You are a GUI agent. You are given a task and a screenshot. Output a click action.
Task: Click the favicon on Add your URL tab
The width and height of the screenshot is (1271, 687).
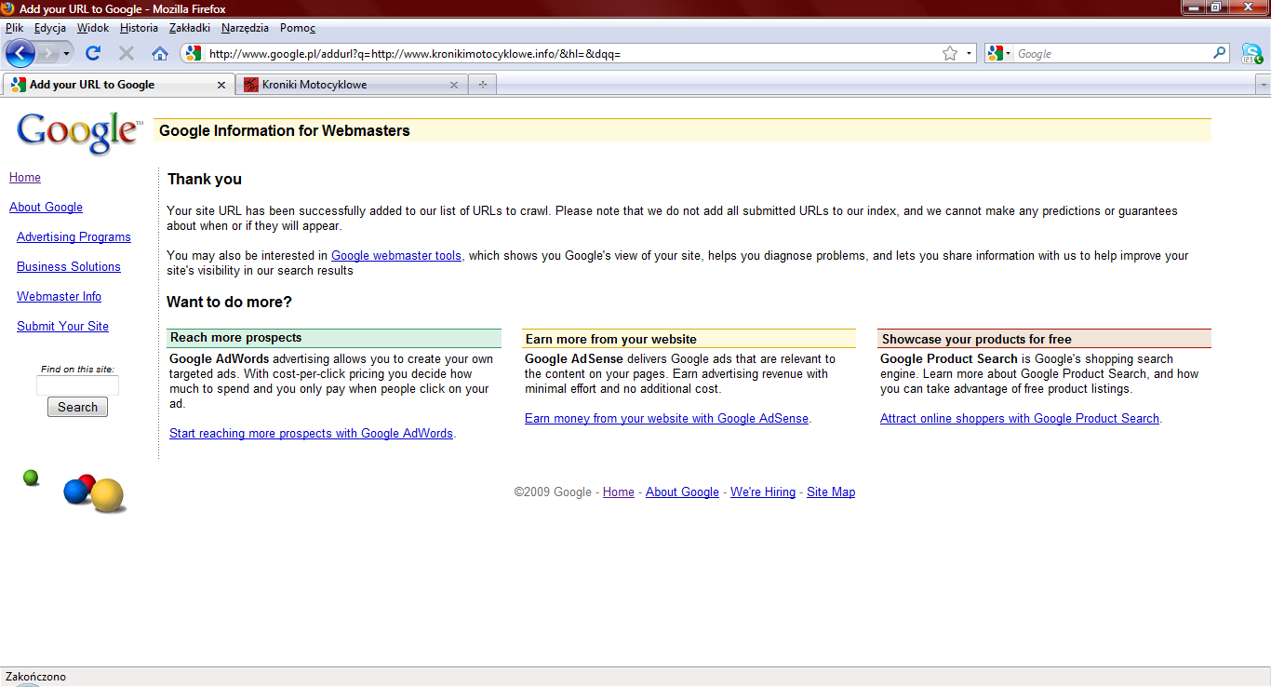click(19, 85)
